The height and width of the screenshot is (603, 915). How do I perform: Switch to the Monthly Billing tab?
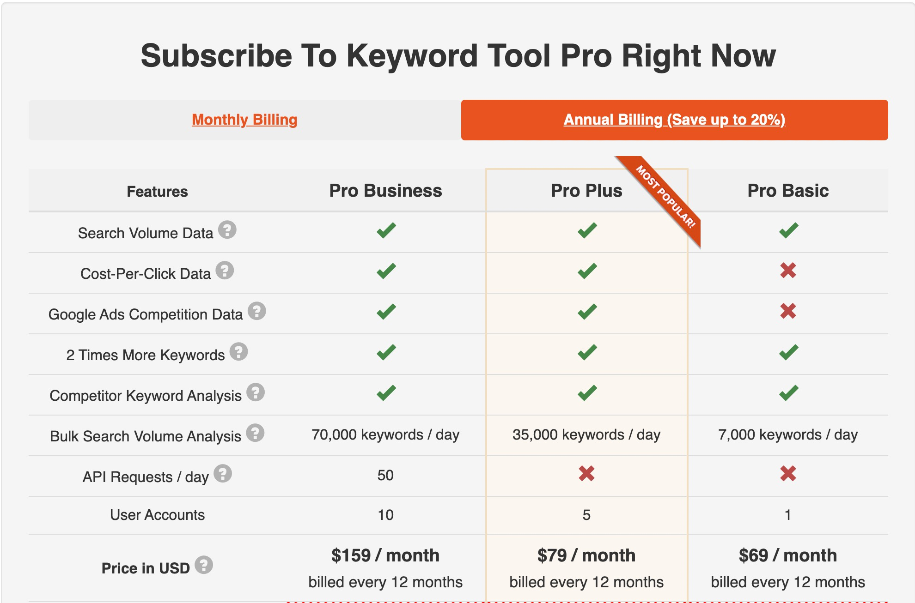244,120
